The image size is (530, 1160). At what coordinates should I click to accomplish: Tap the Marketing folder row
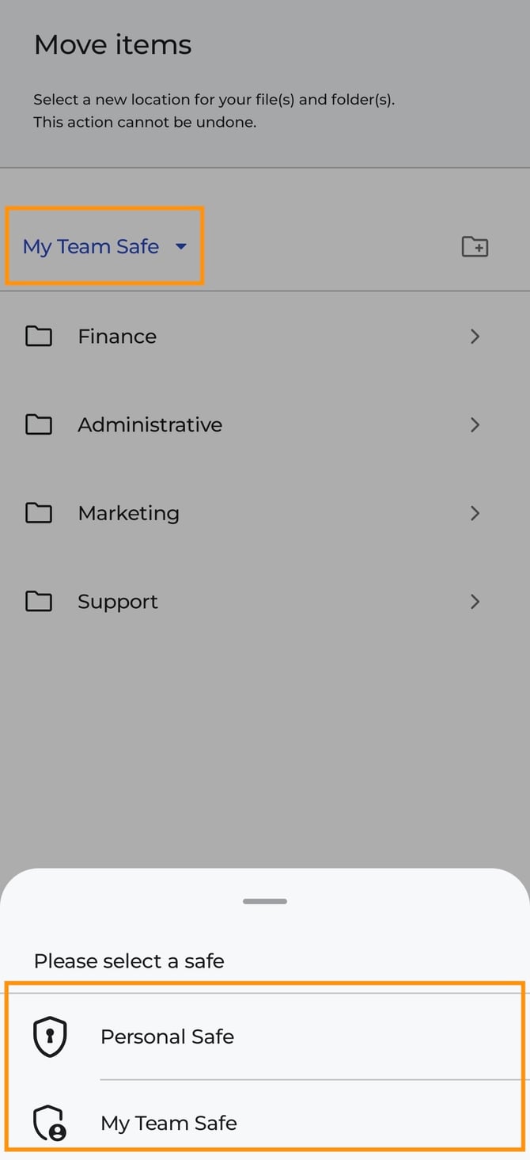[x=128, y=513]
